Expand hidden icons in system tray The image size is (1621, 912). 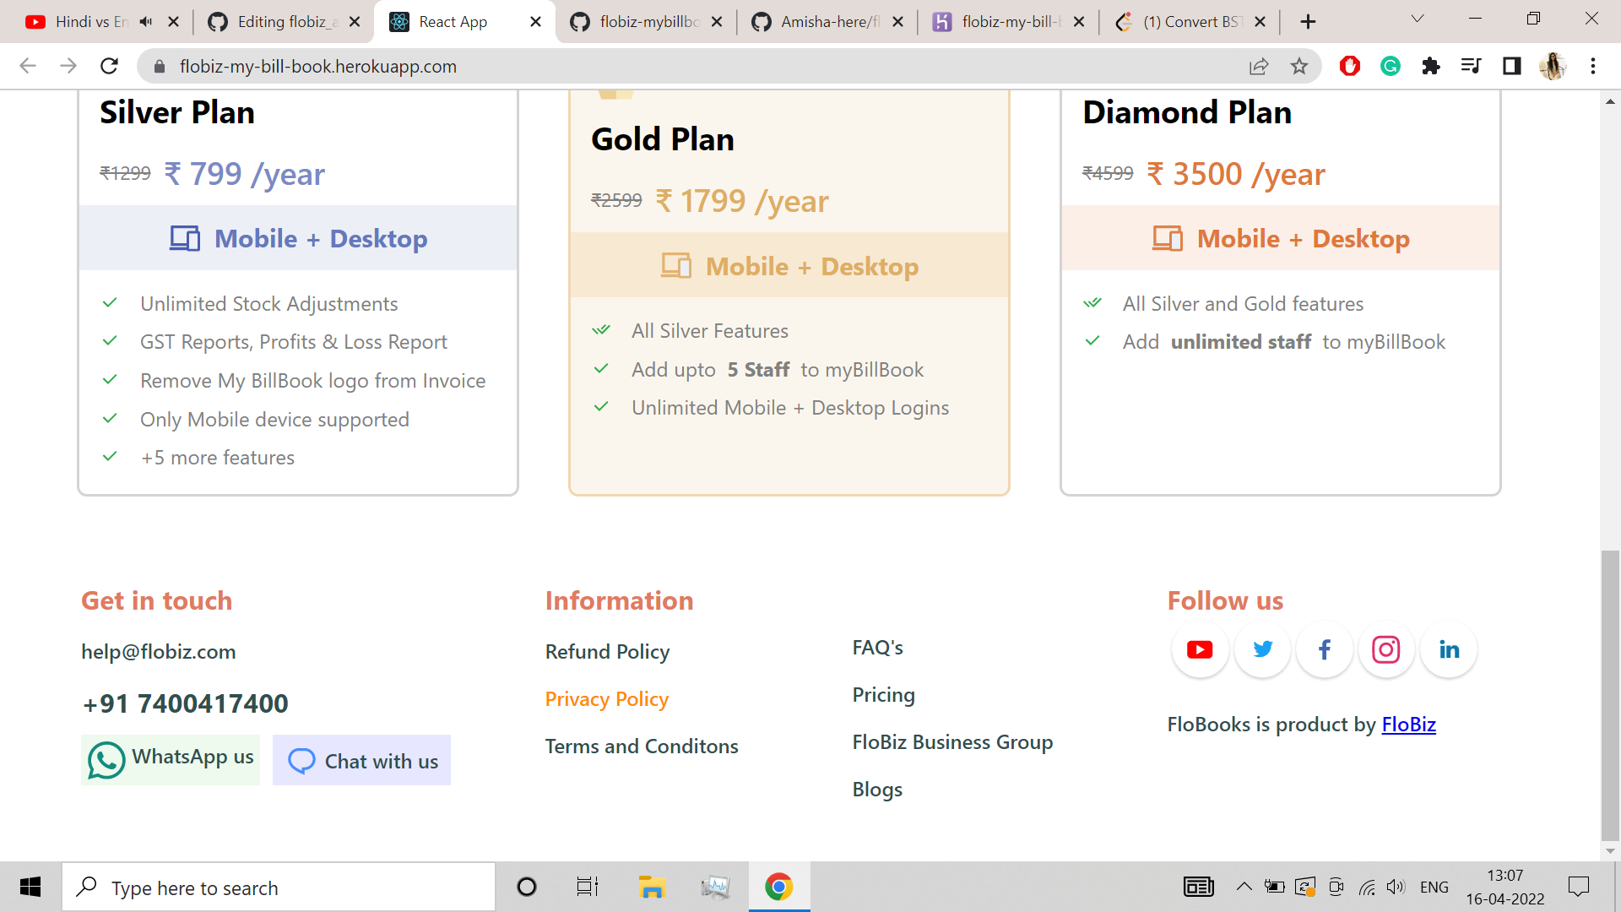(1244, 887)
